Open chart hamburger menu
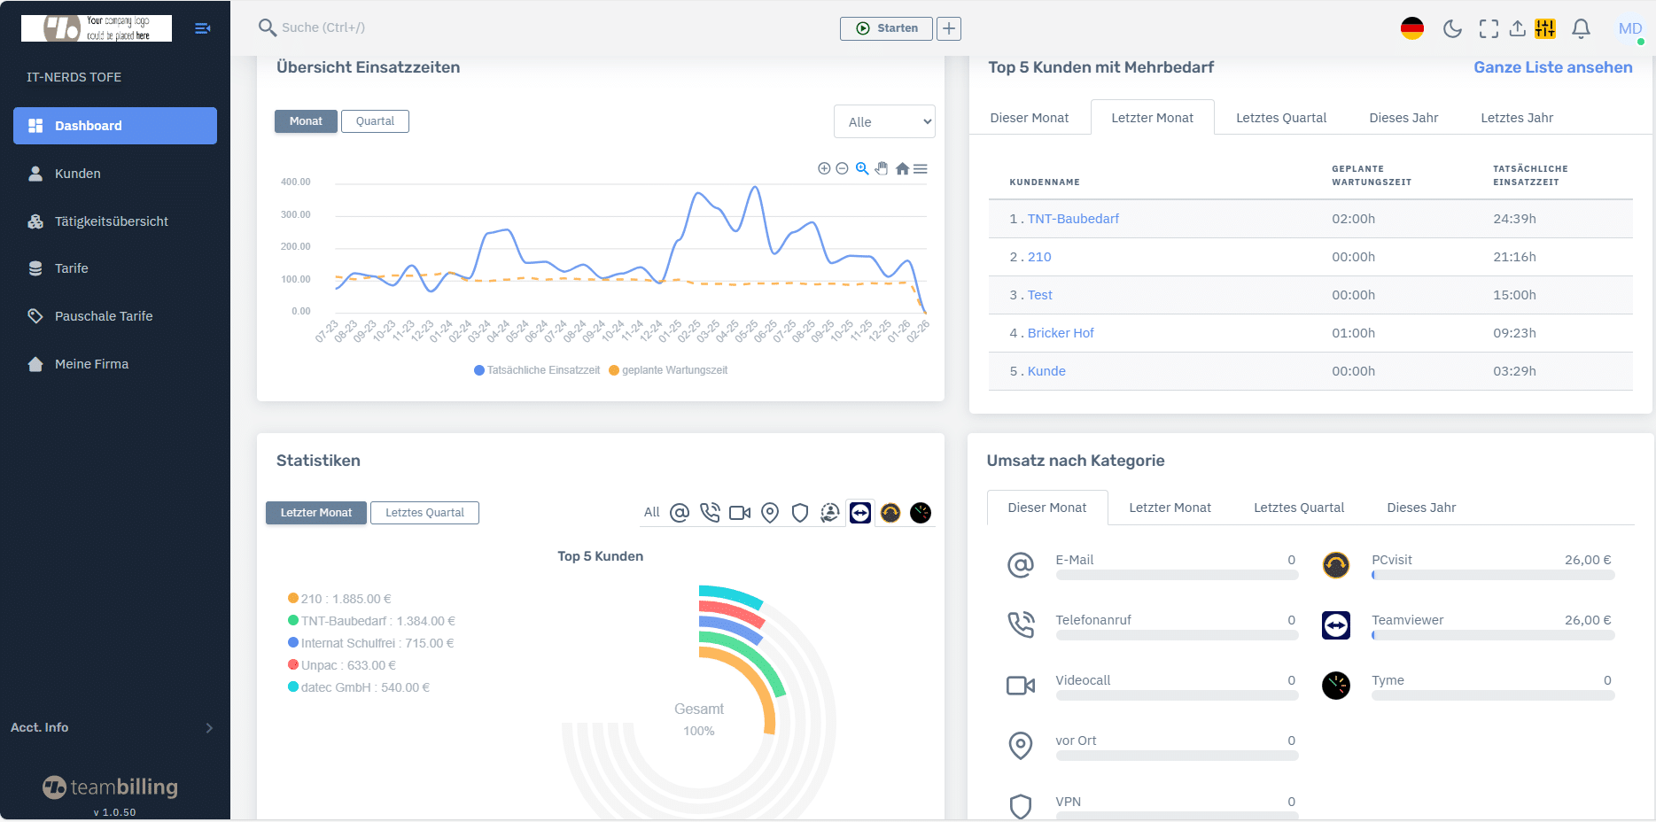Image resolution: width=1656 pixels, height=822 pixels. coord(921,168)
